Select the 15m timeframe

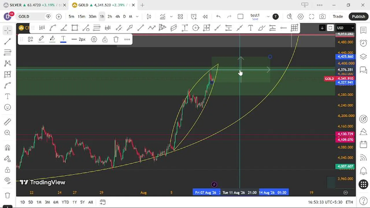pyautogui.click(x=82, y=16)
